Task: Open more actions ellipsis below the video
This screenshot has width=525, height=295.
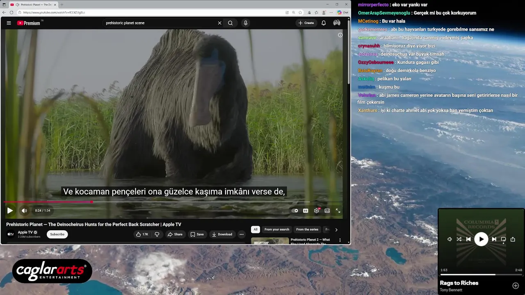Action: point(242,234)
